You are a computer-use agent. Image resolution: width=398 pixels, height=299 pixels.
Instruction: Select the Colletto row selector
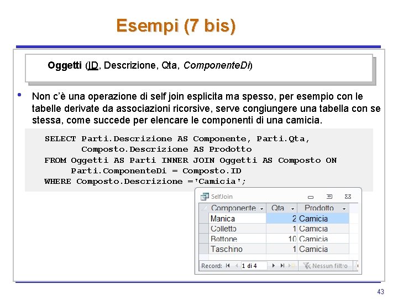(x=204, y=229)
